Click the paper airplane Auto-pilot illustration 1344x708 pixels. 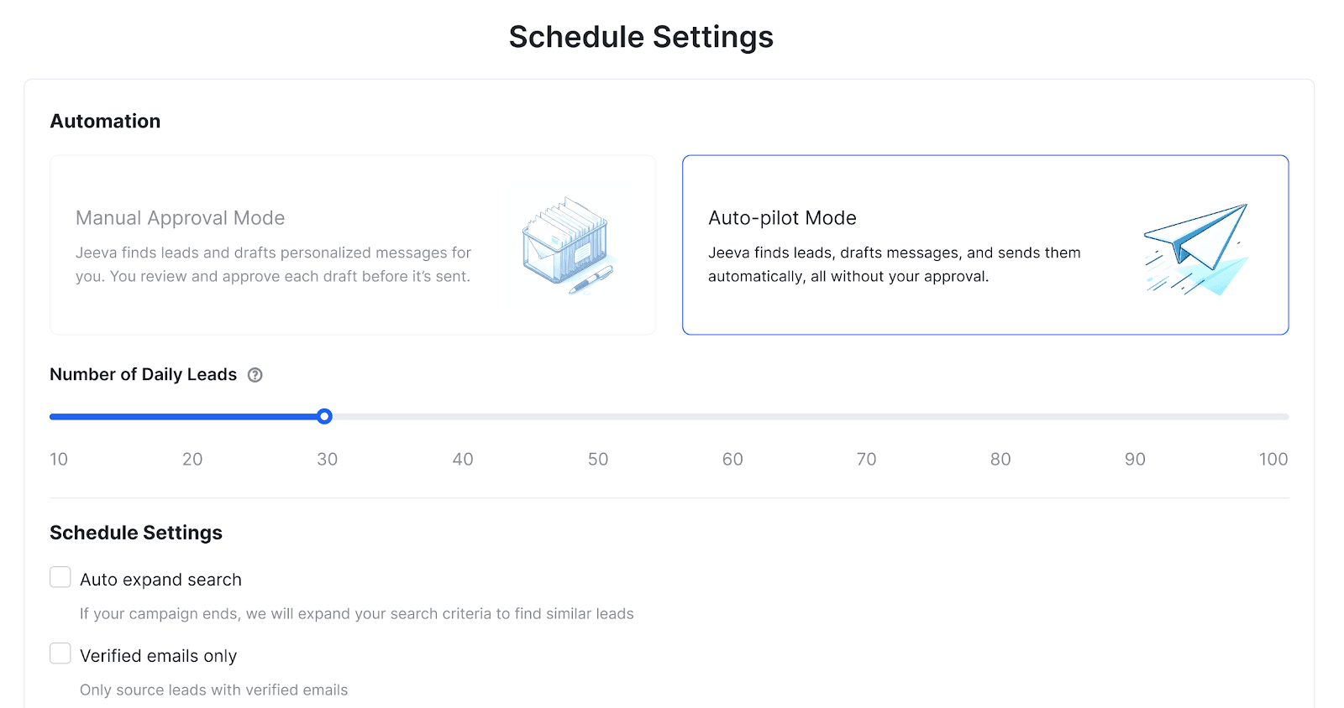(x=1196, y=248)
